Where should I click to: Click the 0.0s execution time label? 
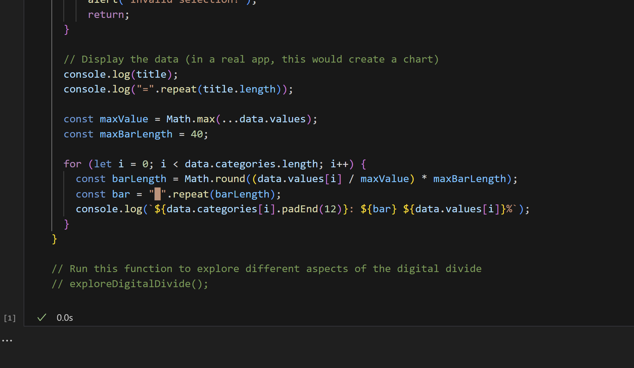coord(65,318)
